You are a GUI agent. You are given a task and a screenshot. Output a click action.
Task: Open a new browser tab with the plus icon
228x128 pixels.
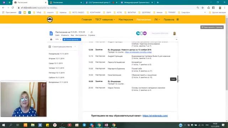158,2
